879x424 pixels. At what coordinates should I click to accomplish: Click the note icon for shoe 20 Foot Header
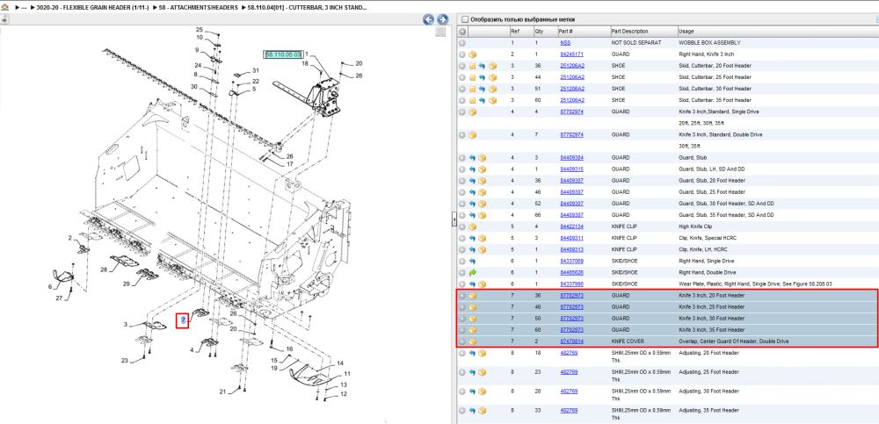(x=473, y=66)
